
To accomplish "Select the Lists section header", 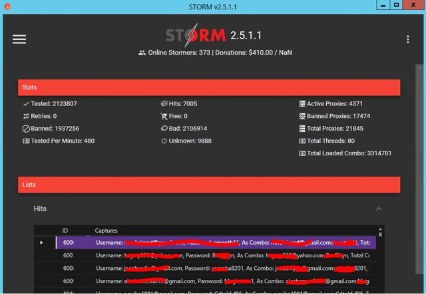I will coord(209,185).
